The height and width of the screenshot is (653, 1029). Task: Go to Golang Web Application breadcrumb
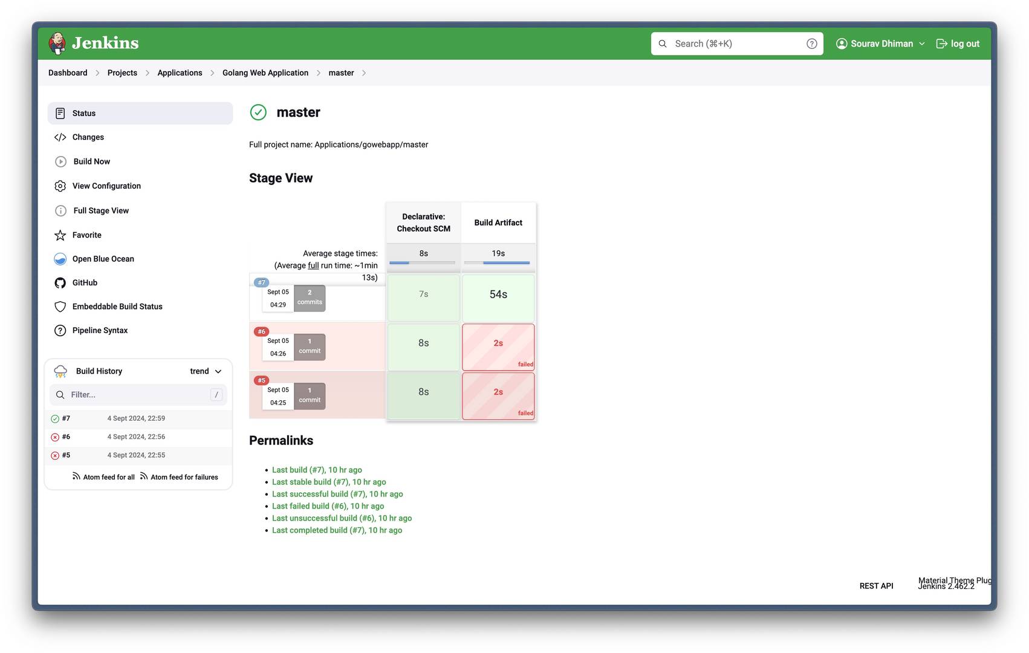pyautogui.click(x=265, y=73)
